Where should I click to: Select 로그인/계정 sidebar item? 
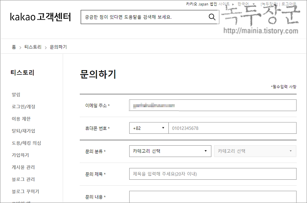[x=23, y=107]
